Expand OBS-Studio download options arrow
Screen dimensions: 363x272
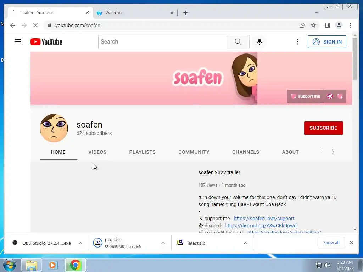(80, 243)
